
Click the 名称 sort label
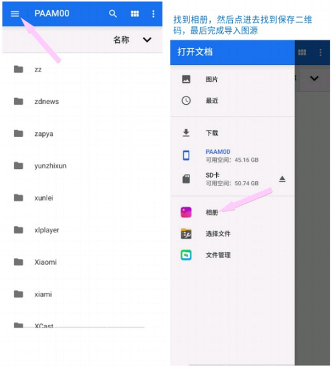(121, 40)
